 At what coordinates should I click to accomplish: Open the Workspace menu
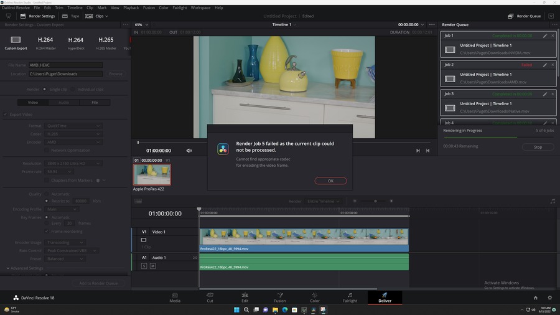click(200, 7)
